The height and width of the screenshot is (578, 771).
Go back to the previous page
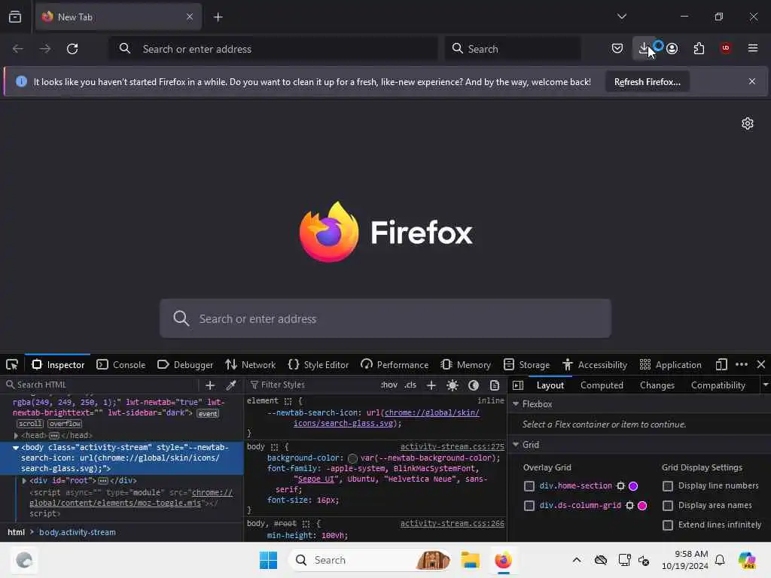point(18,49)
